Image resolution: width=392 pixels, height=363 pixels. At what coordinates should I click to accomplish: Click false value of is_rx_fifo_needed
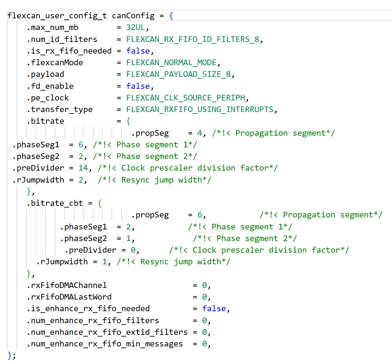138,51
